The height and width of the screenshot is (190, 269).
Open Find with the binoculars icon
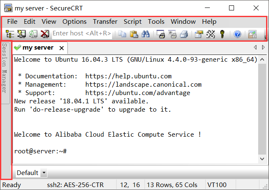(145, 34)
